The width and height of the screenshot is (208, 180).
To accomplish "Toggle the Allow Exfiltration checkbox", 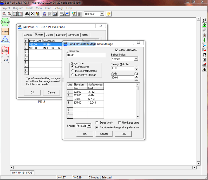I will 116,50.
